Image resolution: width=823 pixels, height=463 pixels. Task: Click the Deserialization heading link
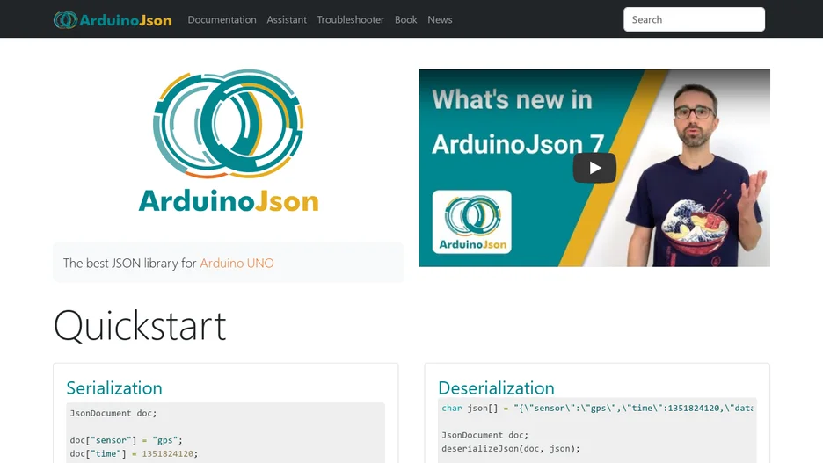click(496, 388)
